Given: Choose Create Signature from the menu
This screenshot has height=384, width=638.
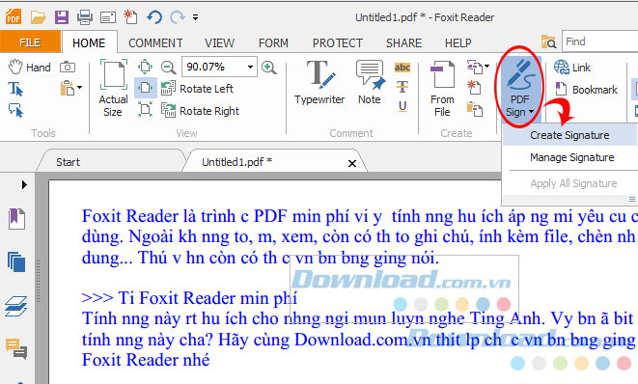Looking at the screenshot, I should [x=569, y=135].
